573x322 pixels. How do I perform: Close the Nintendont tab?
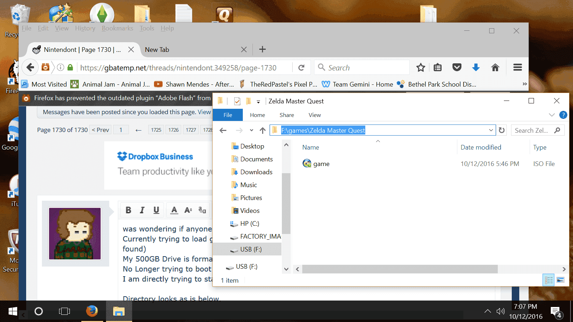point(131,49)
